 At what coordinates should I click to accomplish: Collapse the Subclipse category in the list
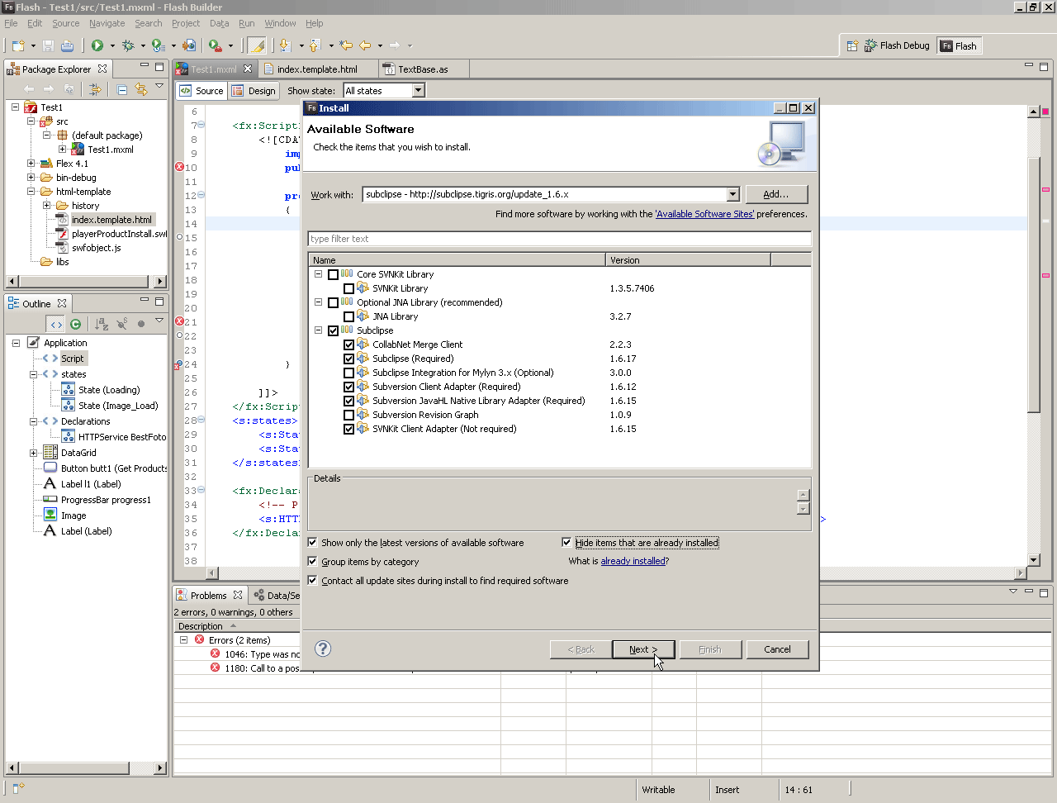(318, 330)
